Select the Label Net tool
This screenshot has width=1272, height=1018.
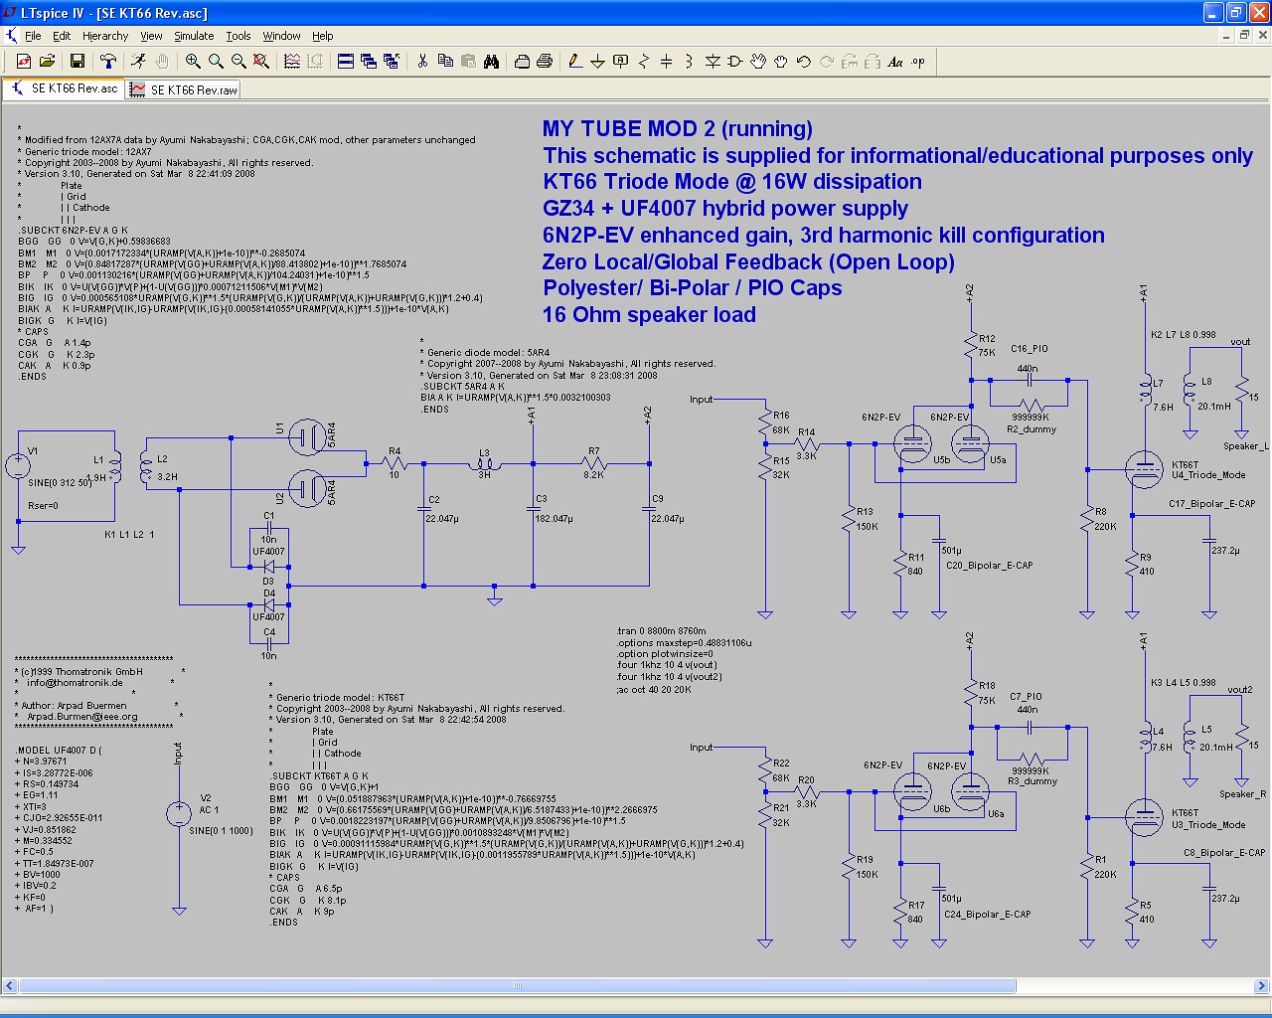621,62
